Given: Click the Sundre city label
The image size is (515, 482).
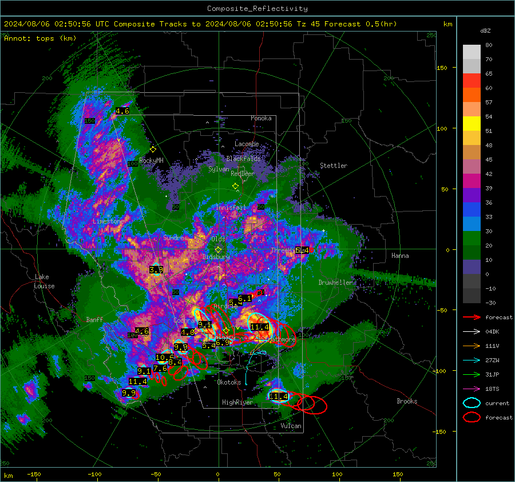Looking at the screenshot, I should coord(173,237).
